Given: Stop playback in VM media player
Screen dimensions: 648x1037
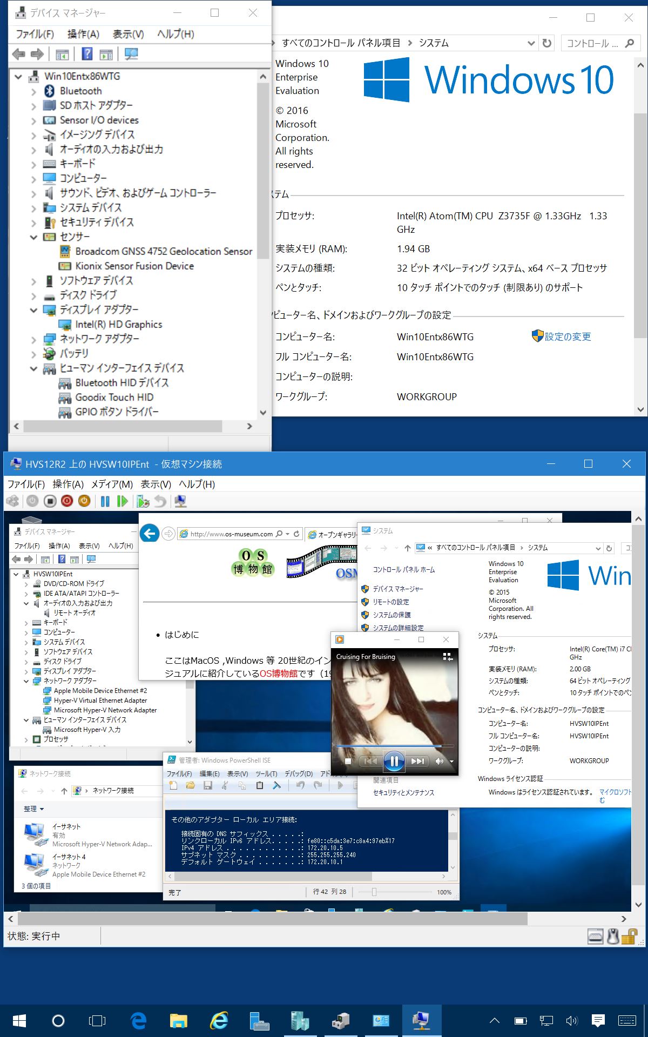Looking at the screenshot, I should click(x=348, y=762).
